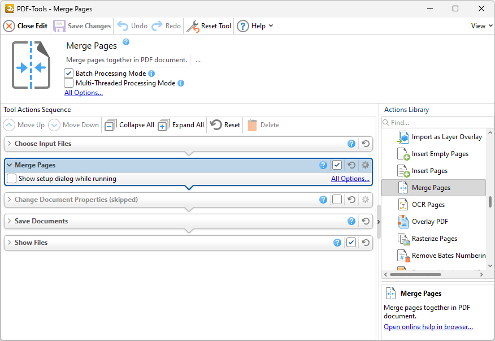Click the Close Edit button
The height and width of the screenshot is (341, 495).
point(25,26)
